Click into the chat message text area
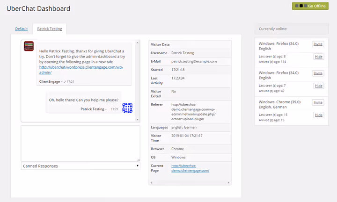This screenshot has height=202, width=337. pos(81,144)
